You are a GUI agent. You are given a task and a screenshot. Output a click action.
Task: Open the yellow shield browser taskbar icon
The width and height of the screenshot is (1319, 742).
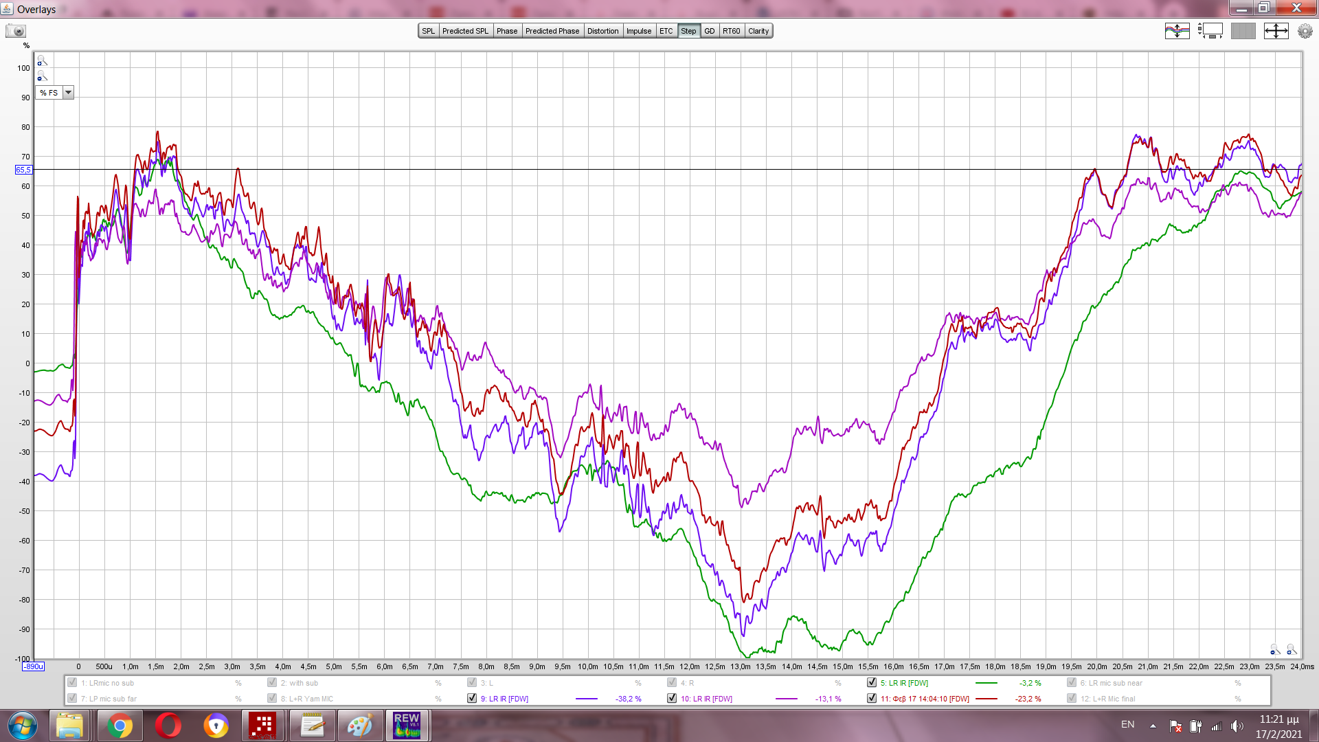(x=216, y=726)
